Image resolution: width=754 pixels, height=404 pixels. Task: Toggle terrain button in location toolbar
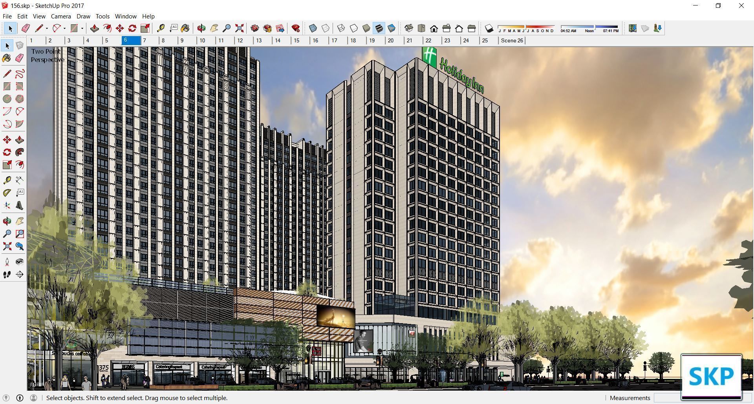click(645, 28)
